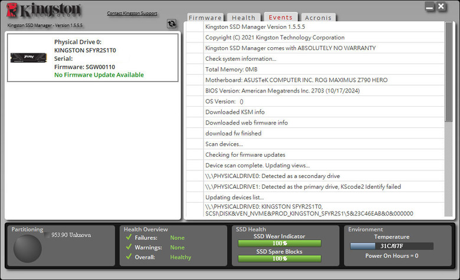The height and width of the screenshot is (280, 460).
Task: Click the partition pie chart disk
Action: pyautogui.click(x=28, y=249)
